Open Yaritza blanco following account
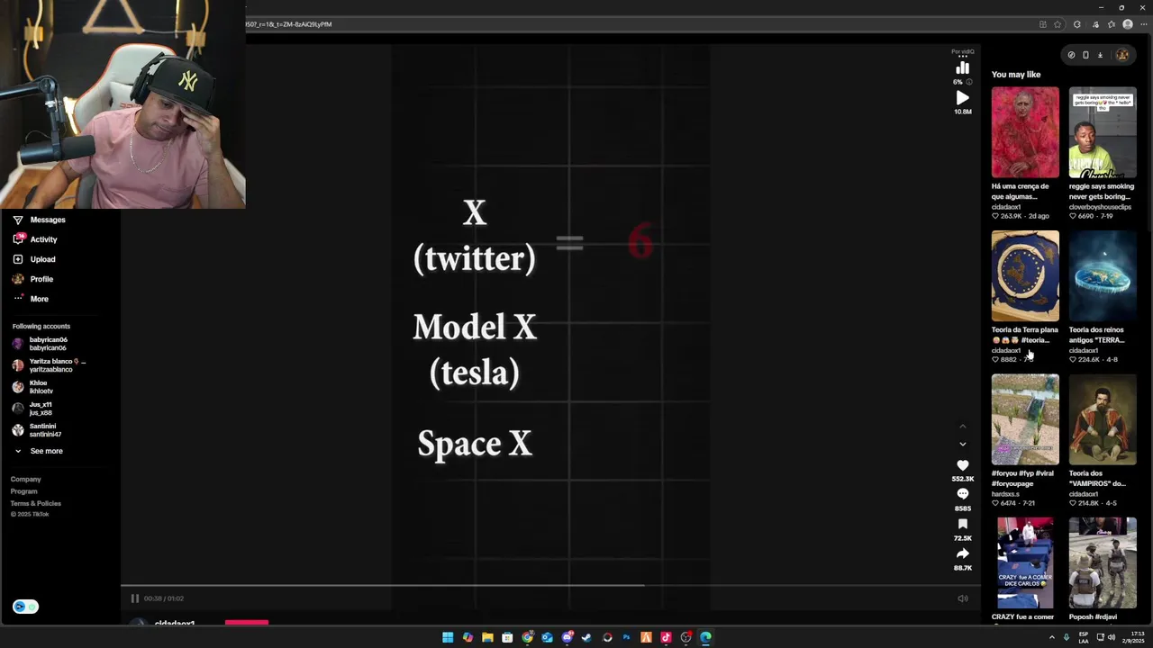Screen dimensions: 1153x648 click(x=50, y=365)
